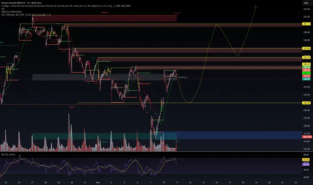
Task: Click the red 361.75K volume label
Action: coord(307,137)
